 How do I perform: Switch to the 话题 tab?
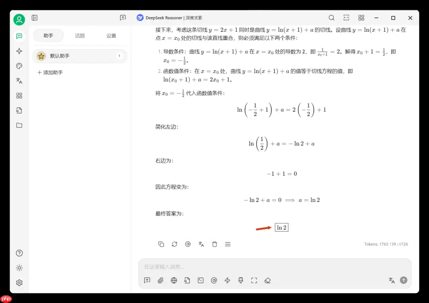(80, 35)
